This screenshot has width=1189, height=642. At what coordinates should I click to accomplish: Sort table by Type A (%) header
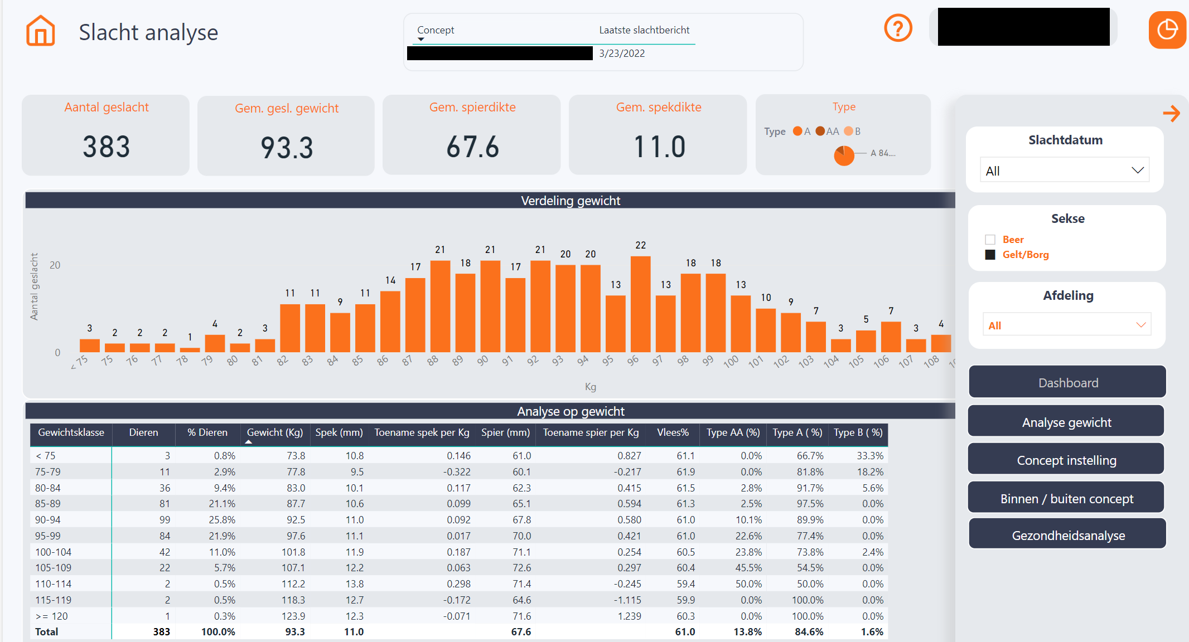click(x=797, y=432)
